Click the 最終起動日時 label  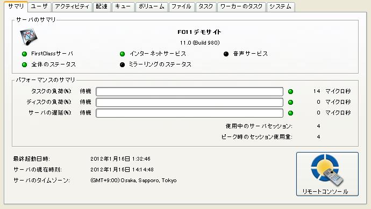(32, 158)
